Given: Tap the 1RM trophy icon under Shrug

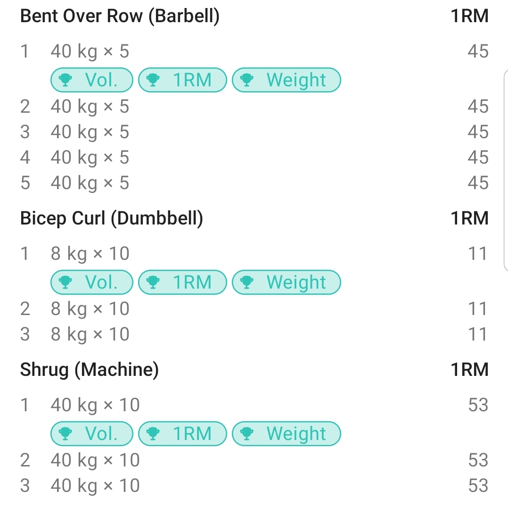Looking at the screenshot, I should pos(153,433).
